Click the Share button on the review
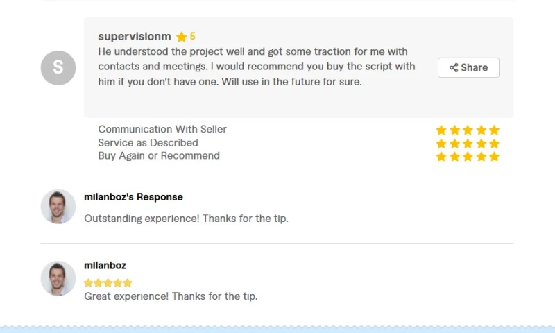 point(468,67)
